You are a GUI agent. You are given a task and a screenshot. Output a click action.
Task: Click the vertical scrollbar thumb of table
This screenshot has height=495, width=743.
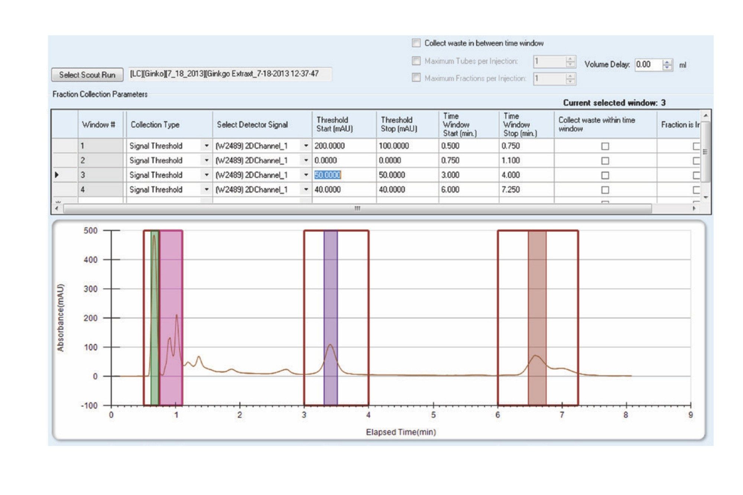point(705,152)
